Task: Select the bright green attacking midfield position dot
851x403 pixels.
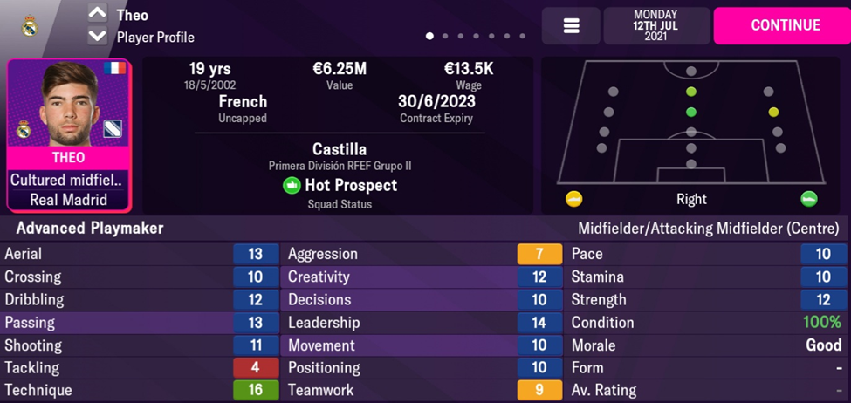Action: (690, 92)
